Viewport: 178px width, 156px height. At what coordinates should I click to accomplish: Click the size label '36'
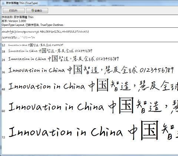3,72
